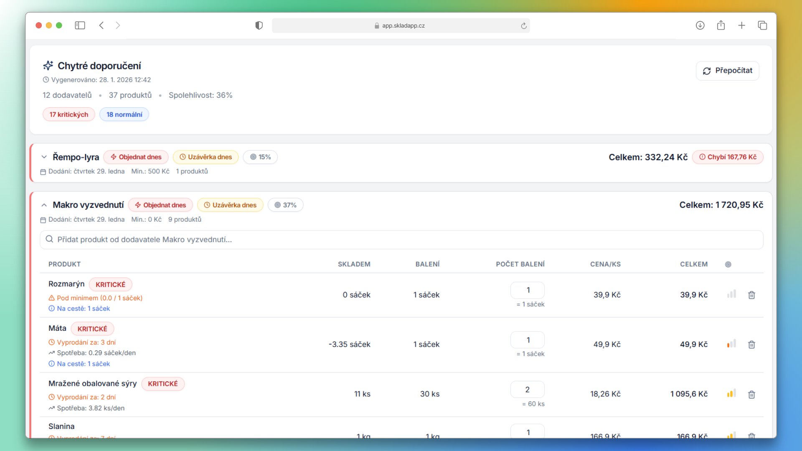Filter by 17 kritických tag
The height and width of the screenshot is (451, 802).
tap(69, 114)
